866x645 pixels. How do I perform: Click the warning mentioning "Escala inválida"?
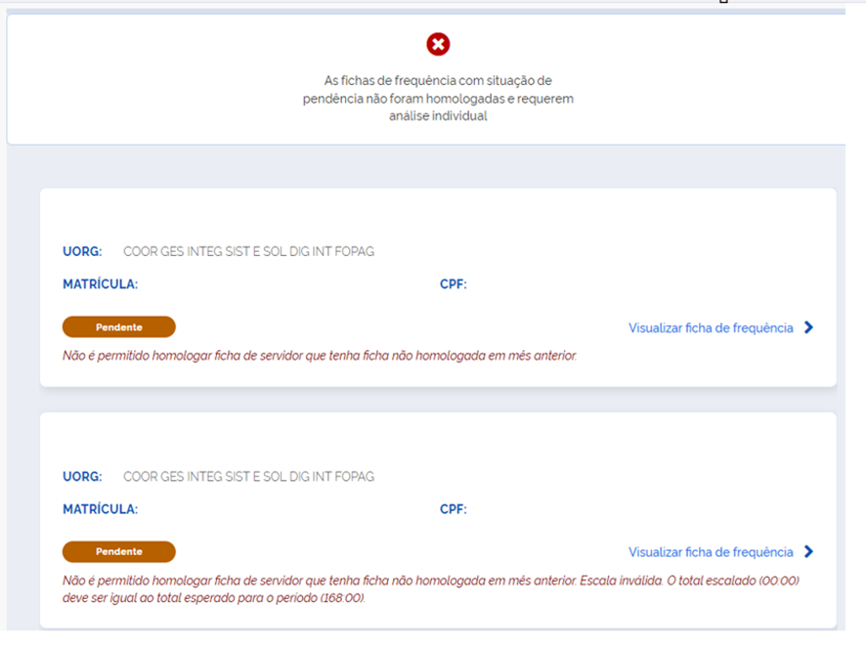[431, 589]
